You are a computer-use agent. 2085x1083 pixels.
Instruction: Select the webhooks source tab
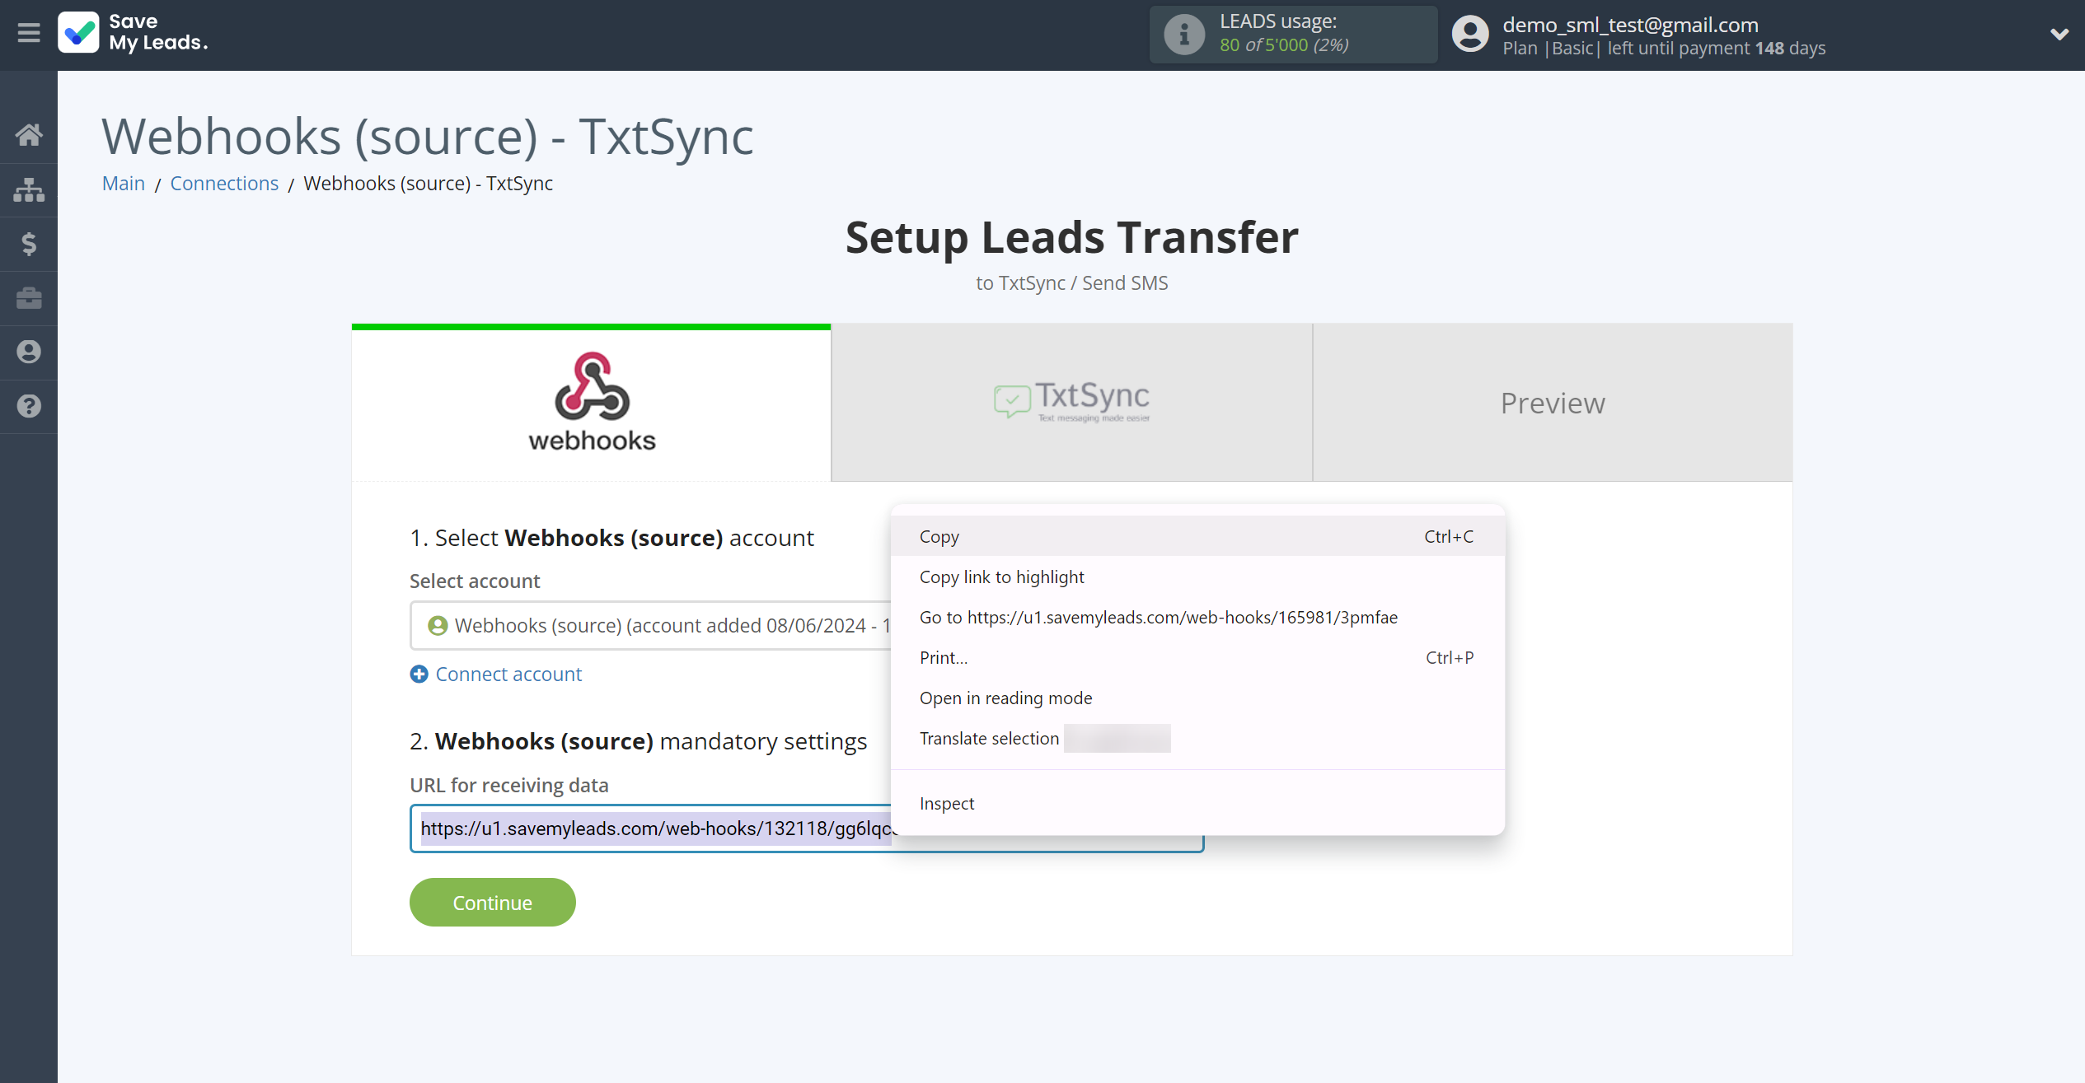coord(591,402)
